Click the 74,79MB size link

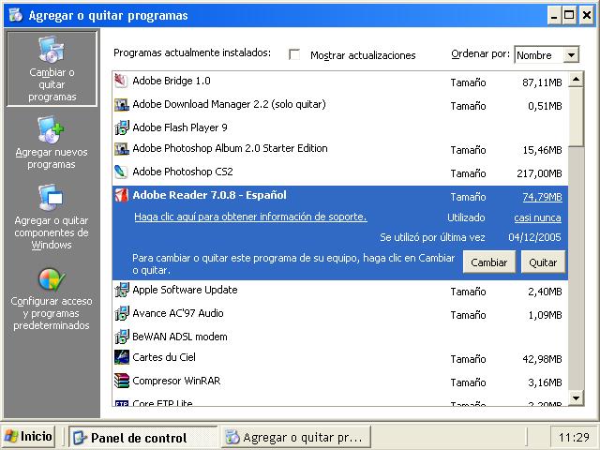pos(542,197)
